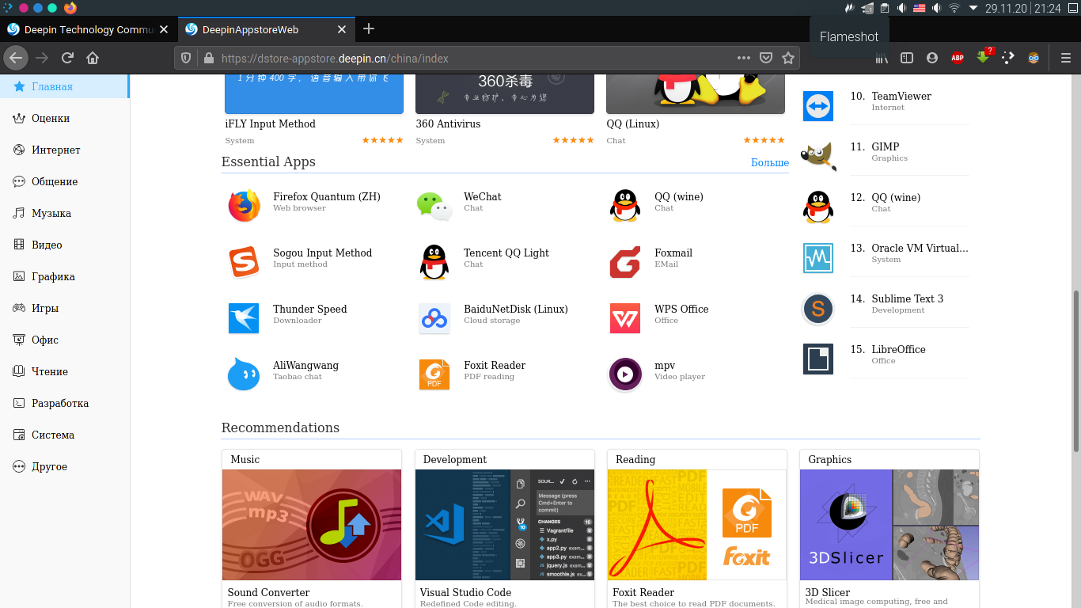The image size is (1081, 608).
Task: Click the 3D Slicer recommendation thumbnail
Action: [889, 525]
